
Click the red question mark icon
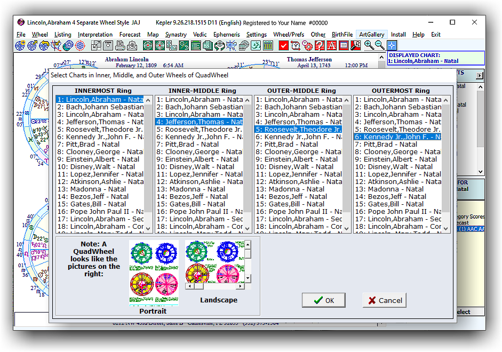coord(320,46)
